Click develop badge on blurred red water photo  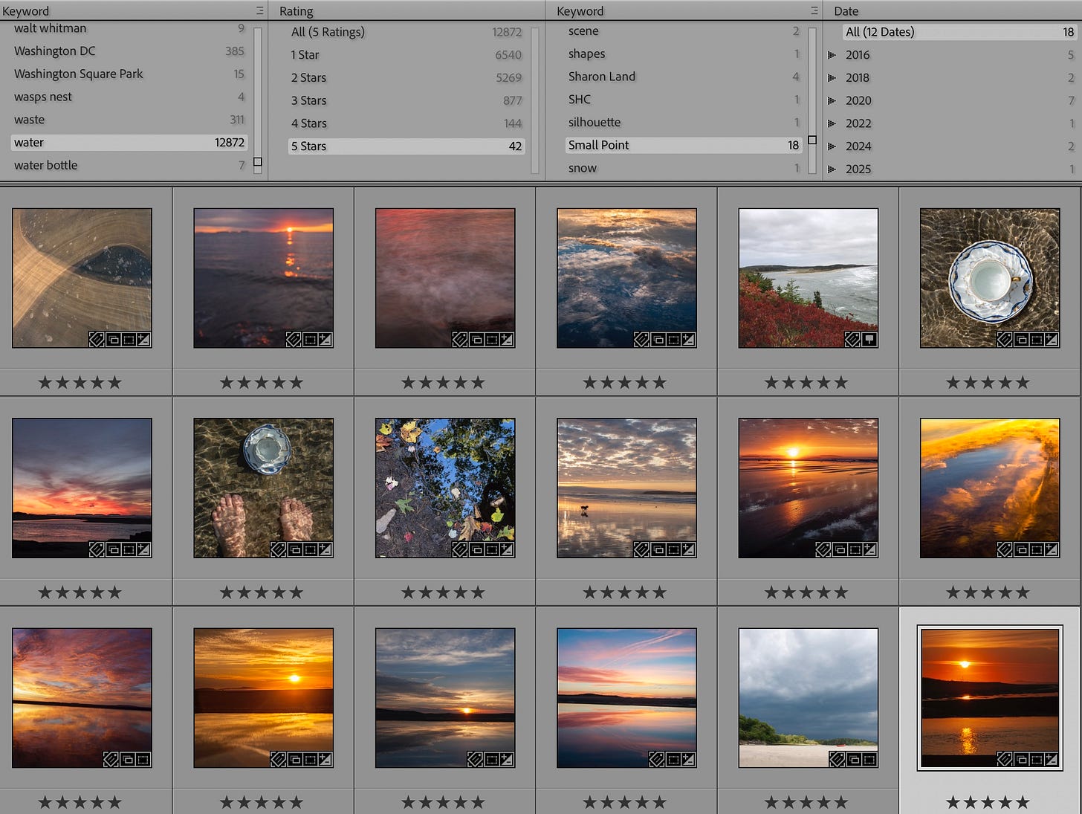[507, 340]
